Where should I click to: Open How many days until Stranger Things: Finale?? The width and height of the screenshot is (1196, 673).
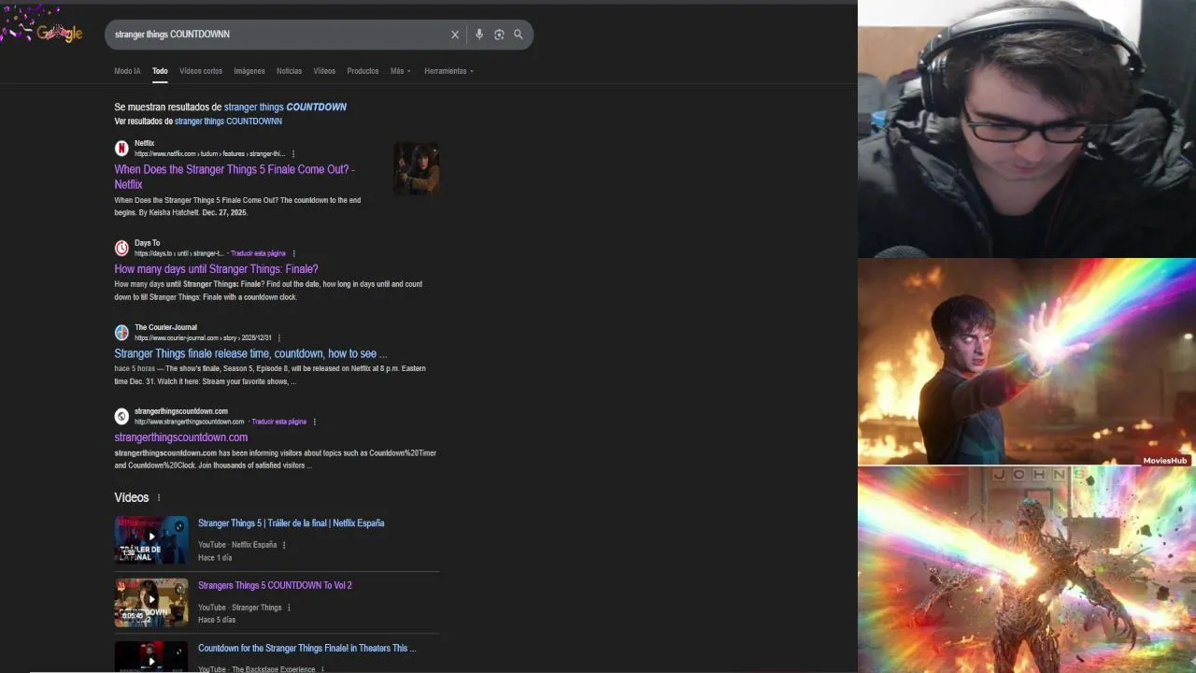pyautogui.click(x=216, y=269)
